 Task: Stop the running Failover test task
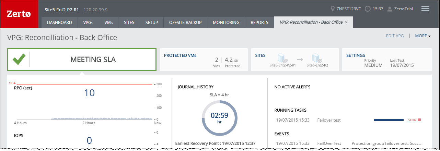point(414,120)
